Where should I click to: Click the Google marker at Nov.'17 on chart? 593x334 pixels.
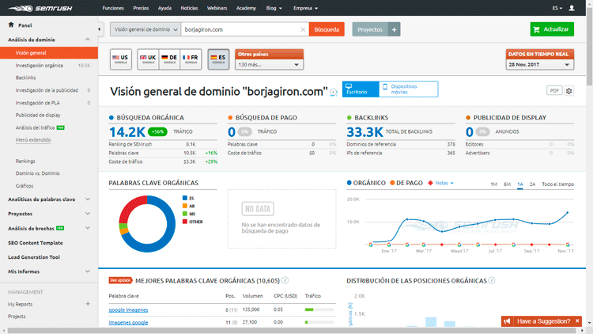point(568,245)
